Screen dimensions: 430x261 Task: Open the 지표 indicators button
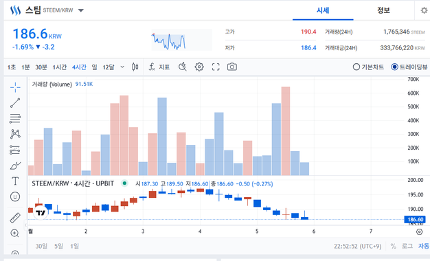(159, 67)
